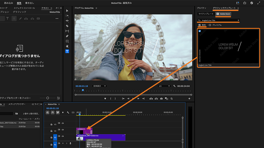This screenshot has height=148, width=264.
Task: Select the Pen tool
Action: (x=67, y=36)
